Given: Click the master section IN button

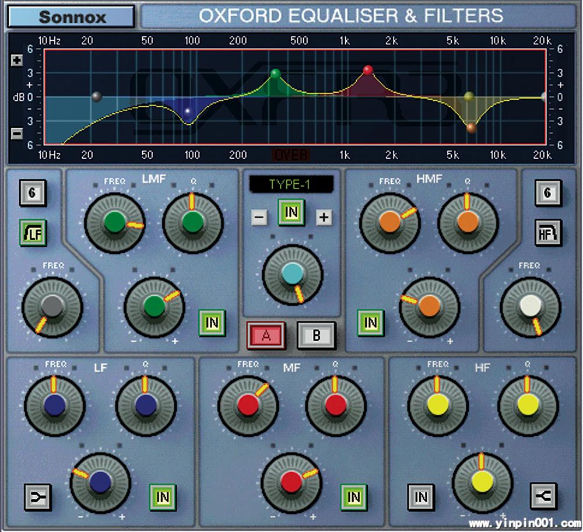Looking at the screenshot, I should pyautogui.click(x=291, y=212).
